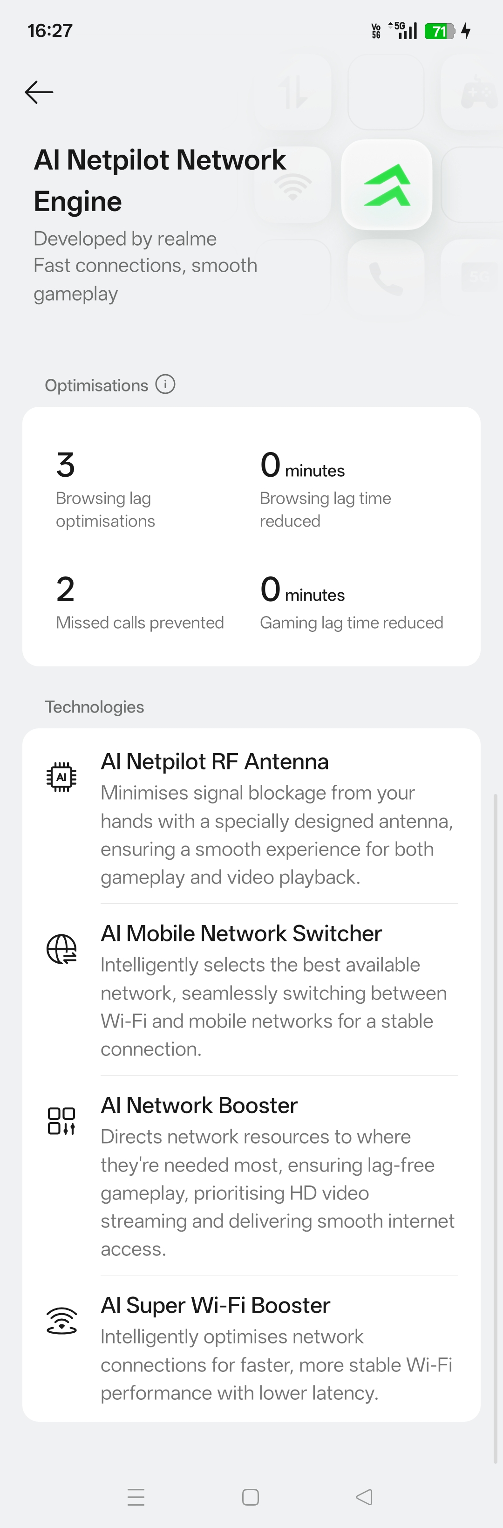This screenshot has height=1528, width=503.
Task: Tap the green Netpilot logo icon
Action: click(x=387, y=185)
